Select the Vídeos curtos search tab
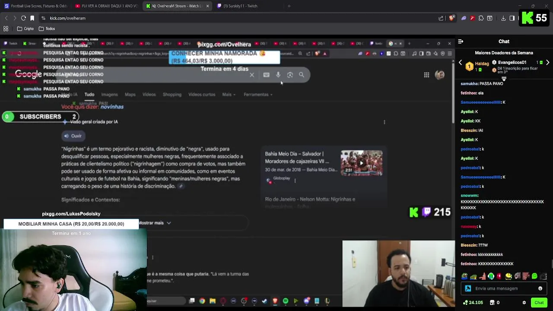 click(x=202, y=95)
